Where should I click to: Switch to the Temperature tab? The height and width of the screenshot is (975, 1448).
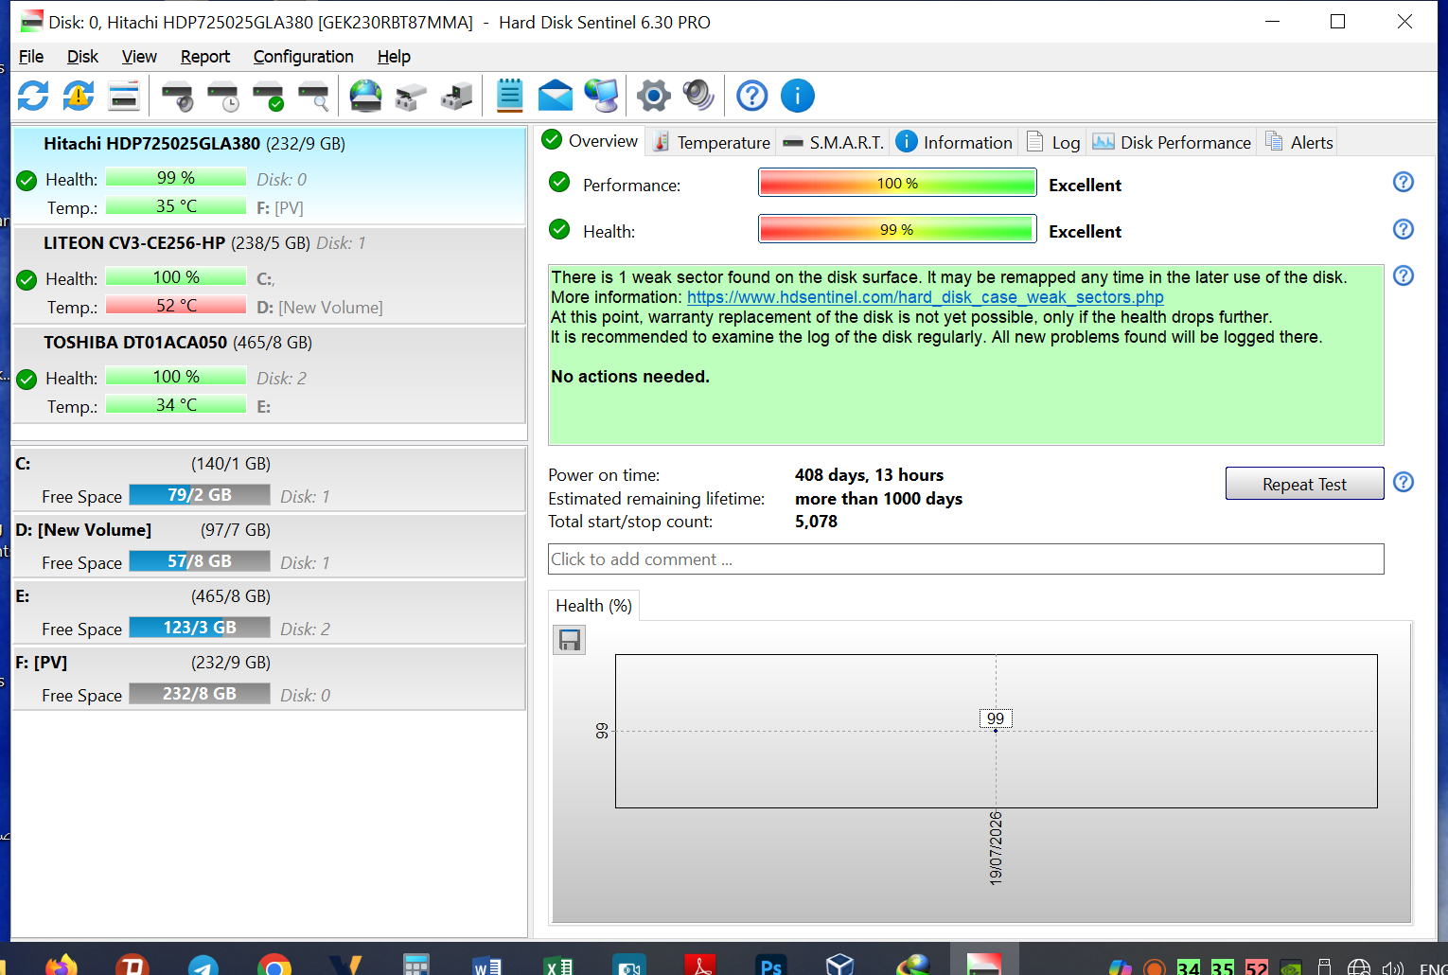pyautogui.click(x=712, y=142)
